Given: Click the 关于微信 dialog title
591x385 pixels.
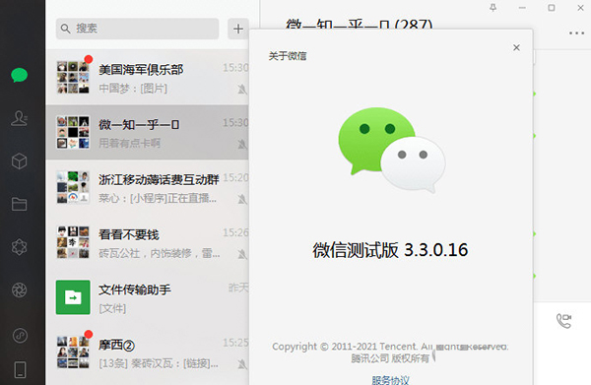Looking at the screenshot, I should click(x=288, y=56).
